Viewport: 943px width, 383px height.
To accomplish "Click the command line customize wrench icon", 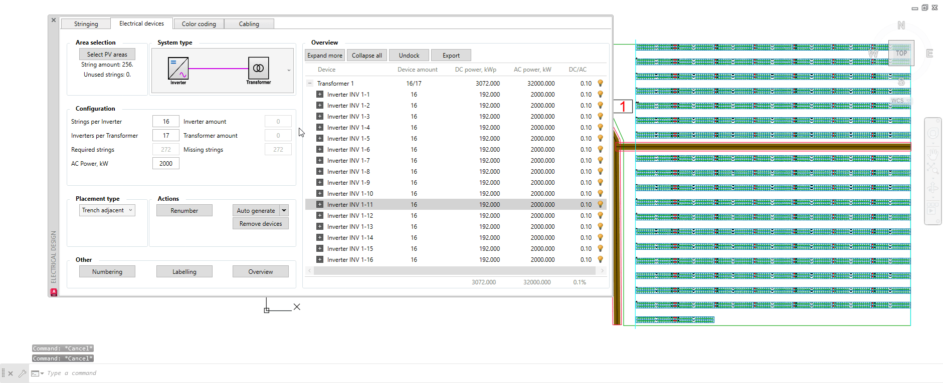I will 22,373.
